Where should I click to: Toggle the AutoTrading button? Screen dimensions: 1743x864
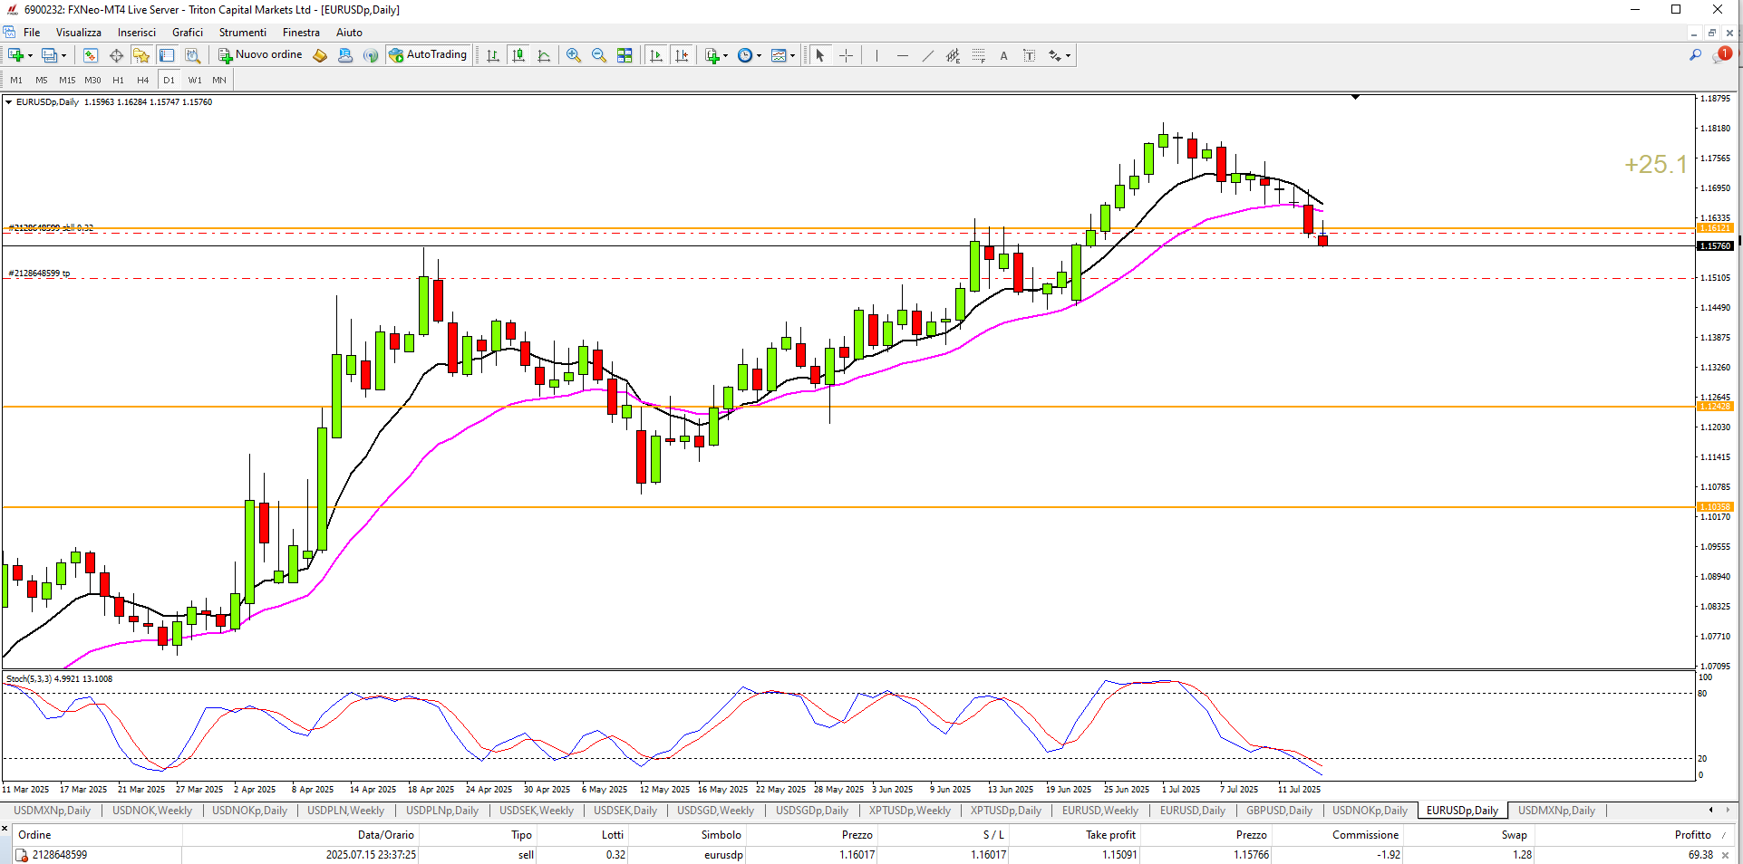coord(428,55)
